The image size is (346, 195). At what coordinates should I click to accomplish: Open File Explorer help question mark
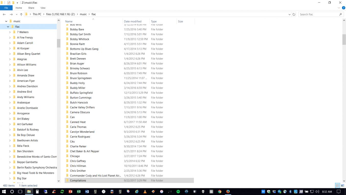click(343, 8)
